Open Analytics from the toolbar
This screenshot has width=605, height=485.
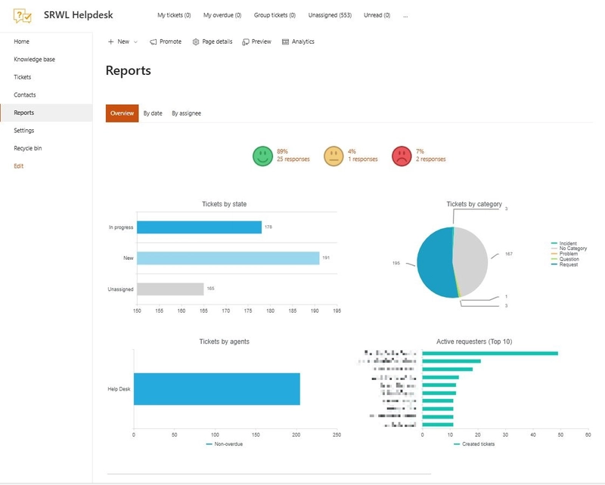tap(298, 42)
